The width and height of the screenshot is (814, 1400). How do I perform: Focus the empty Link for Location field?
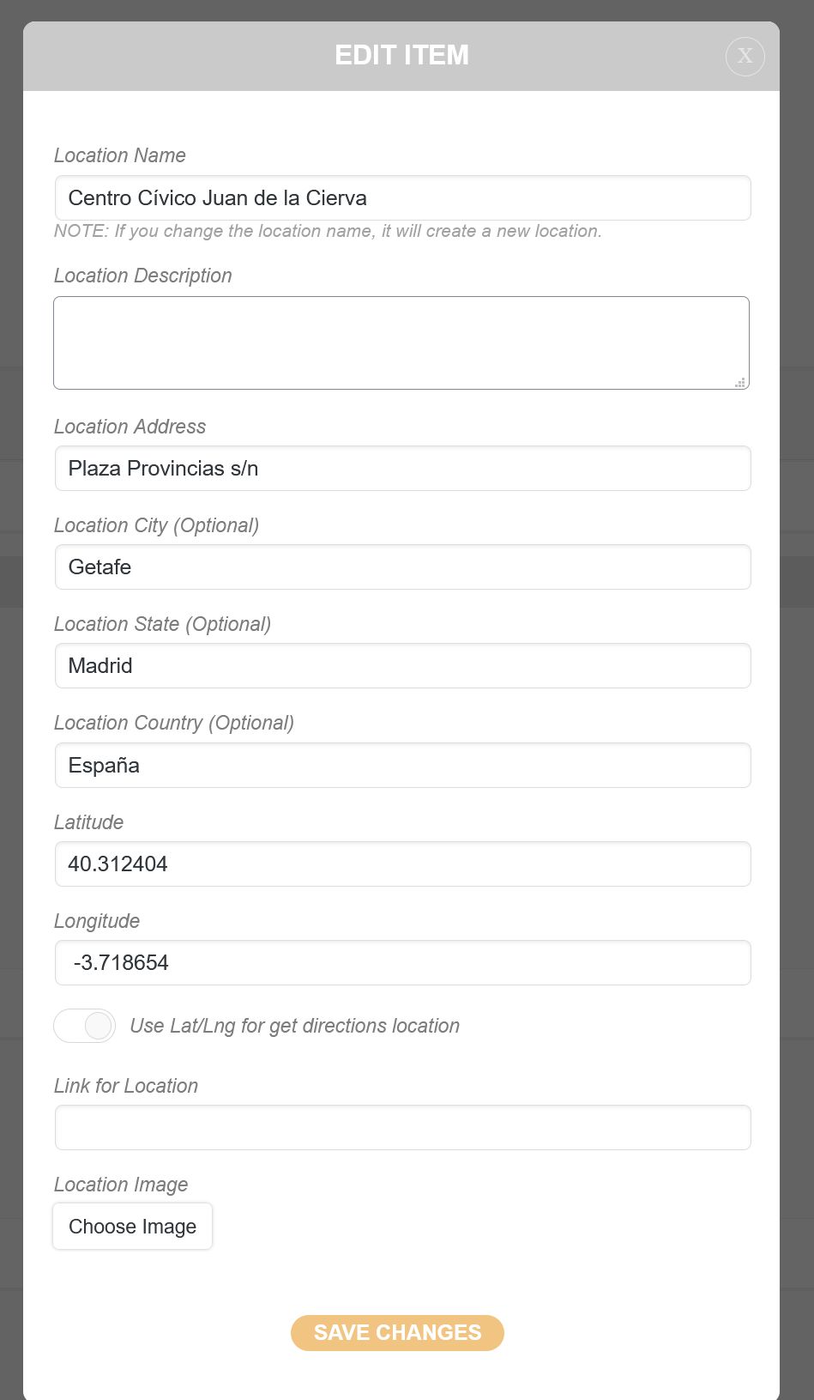pos(402,1128)
